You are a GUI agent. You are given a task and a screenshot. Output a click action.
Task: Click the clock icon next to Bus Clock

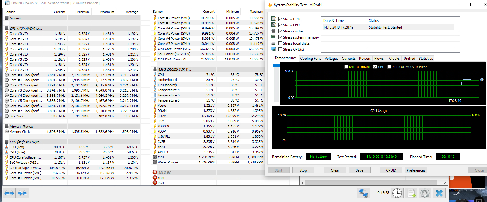click(7, 116)
